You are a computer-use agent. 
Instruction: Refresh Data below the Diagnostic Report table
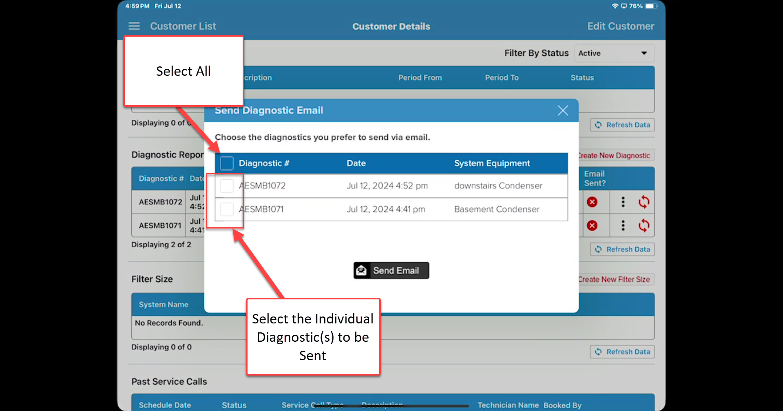point(622,249)
